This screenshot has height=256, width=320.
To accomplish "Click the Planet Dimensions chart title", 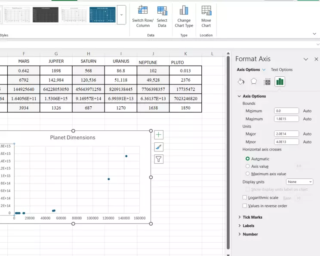I will 73,138.
